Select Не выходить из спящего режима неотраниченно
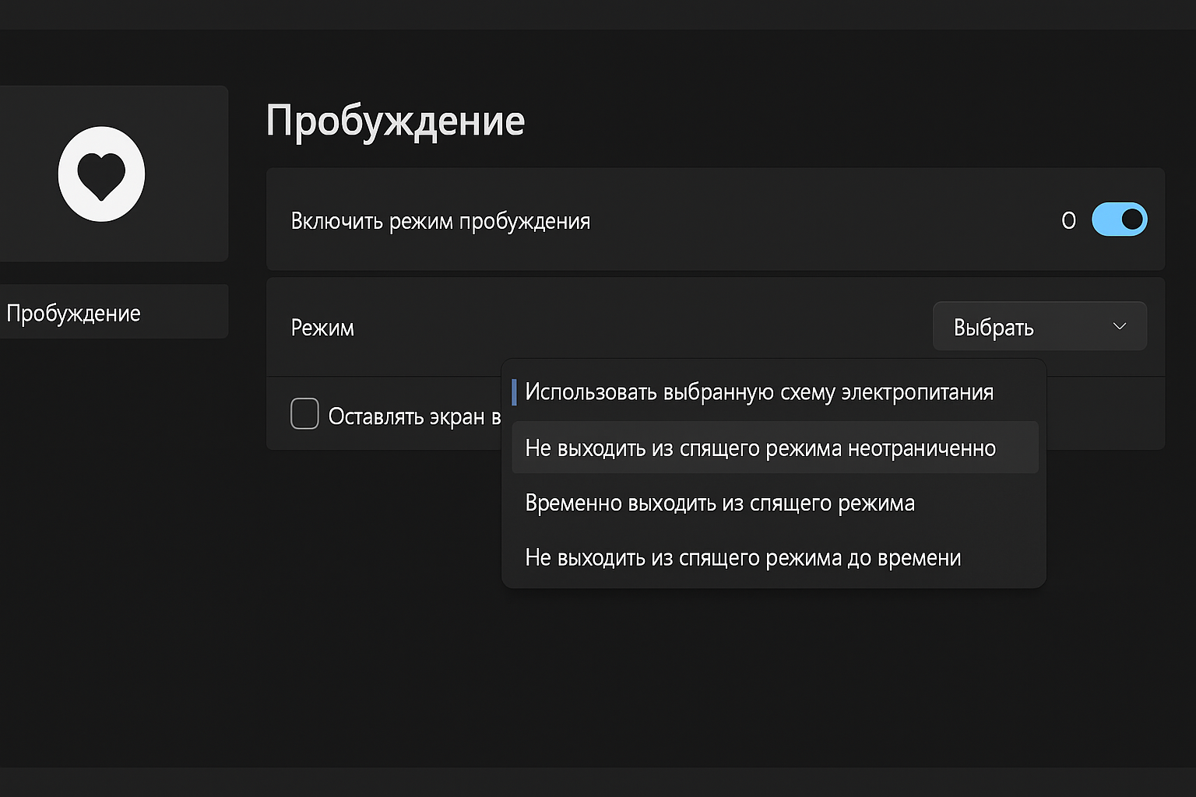 coord(761,448)
